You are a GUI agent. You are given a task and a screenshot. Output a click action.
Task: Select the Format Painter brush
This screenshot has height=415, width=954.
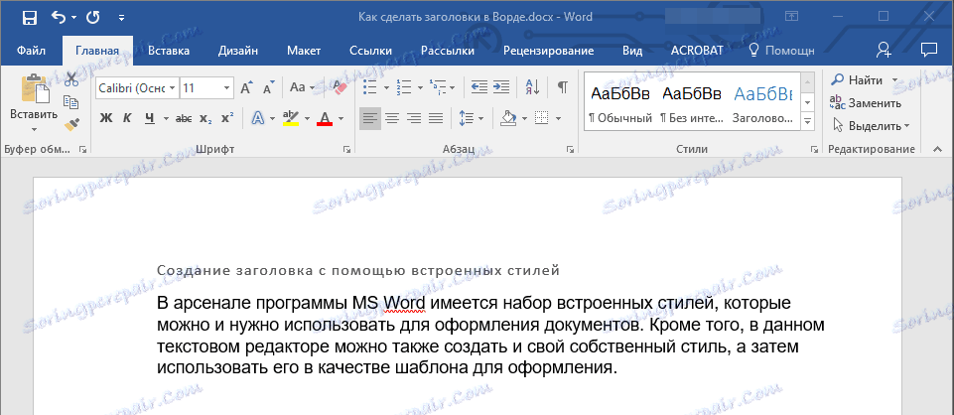71,125
